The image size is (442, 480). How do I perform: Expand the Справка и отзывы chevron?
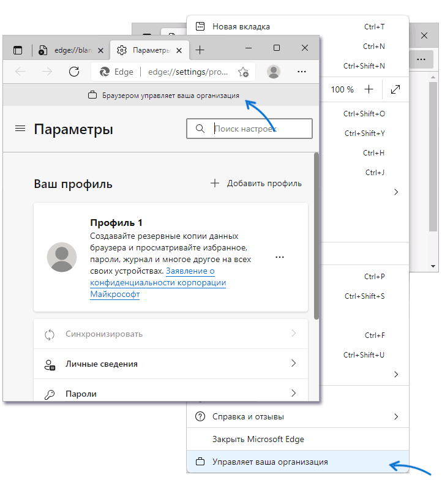point(396,416)
